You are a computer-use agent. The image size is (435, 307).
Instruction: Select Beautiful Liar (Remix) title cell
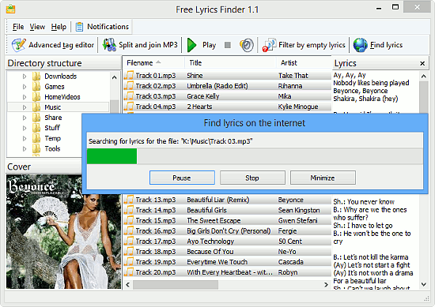[218, 200]
